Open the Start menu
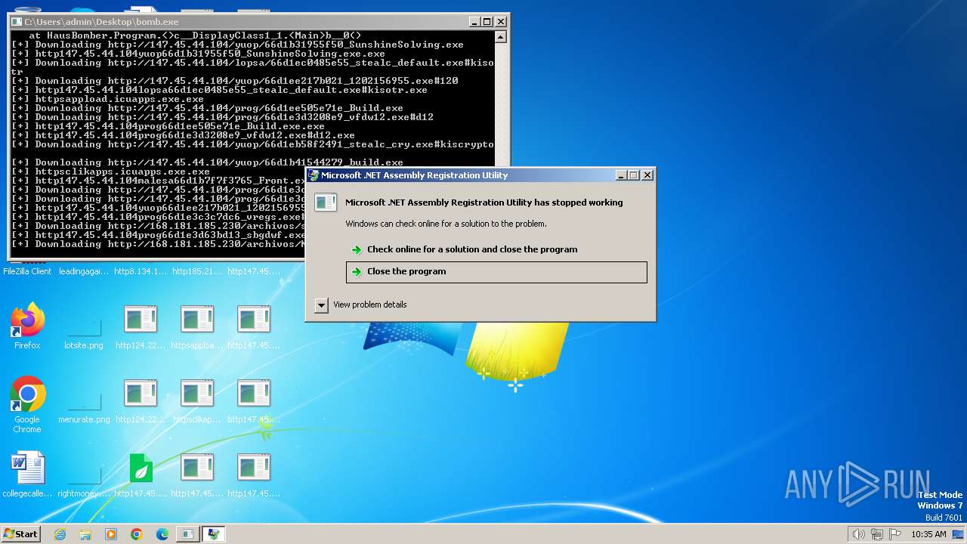Image resolution: width=967 pixels, height=544 pixels. [x=20, y=534]
